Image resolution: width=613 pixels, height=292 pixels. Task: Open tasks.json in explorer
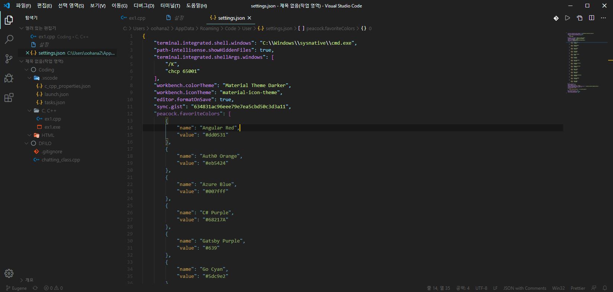point(55,103)
